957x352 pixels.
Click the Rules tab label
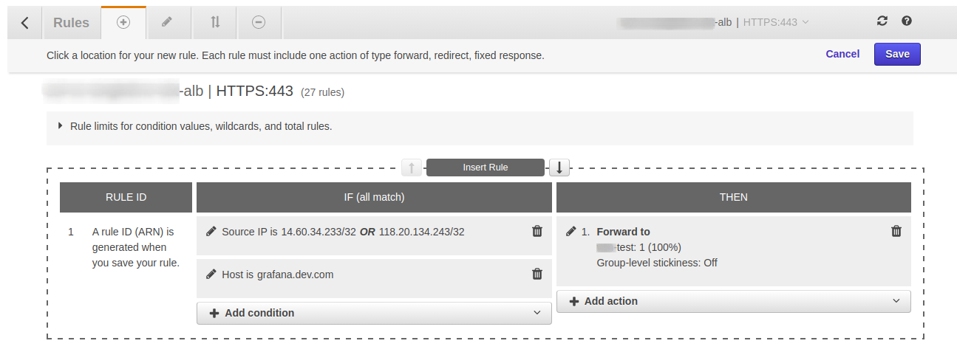click(x=71, y=23)
